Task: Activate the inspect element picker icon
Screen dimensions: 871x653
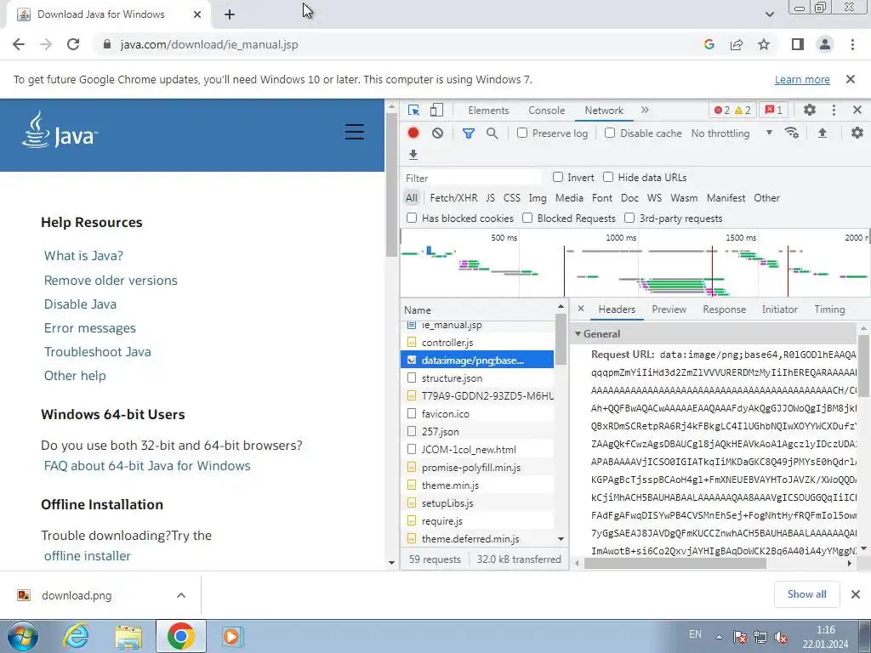Action: (x=413, y=110)
